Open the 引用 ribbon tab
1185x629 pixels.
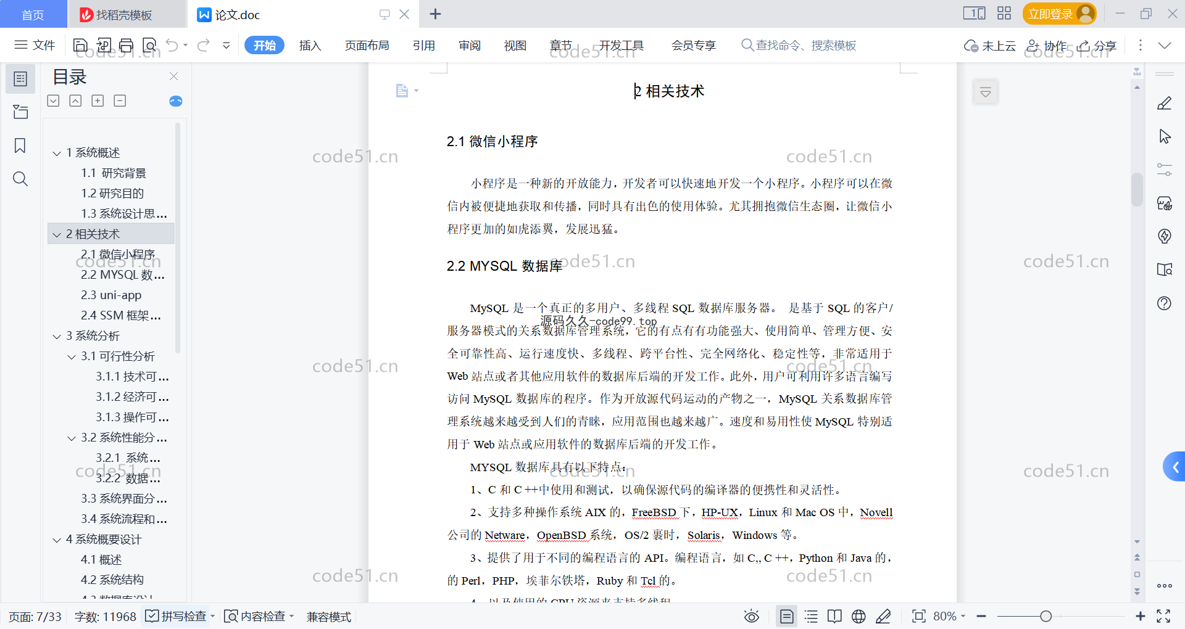pos(424,45)
